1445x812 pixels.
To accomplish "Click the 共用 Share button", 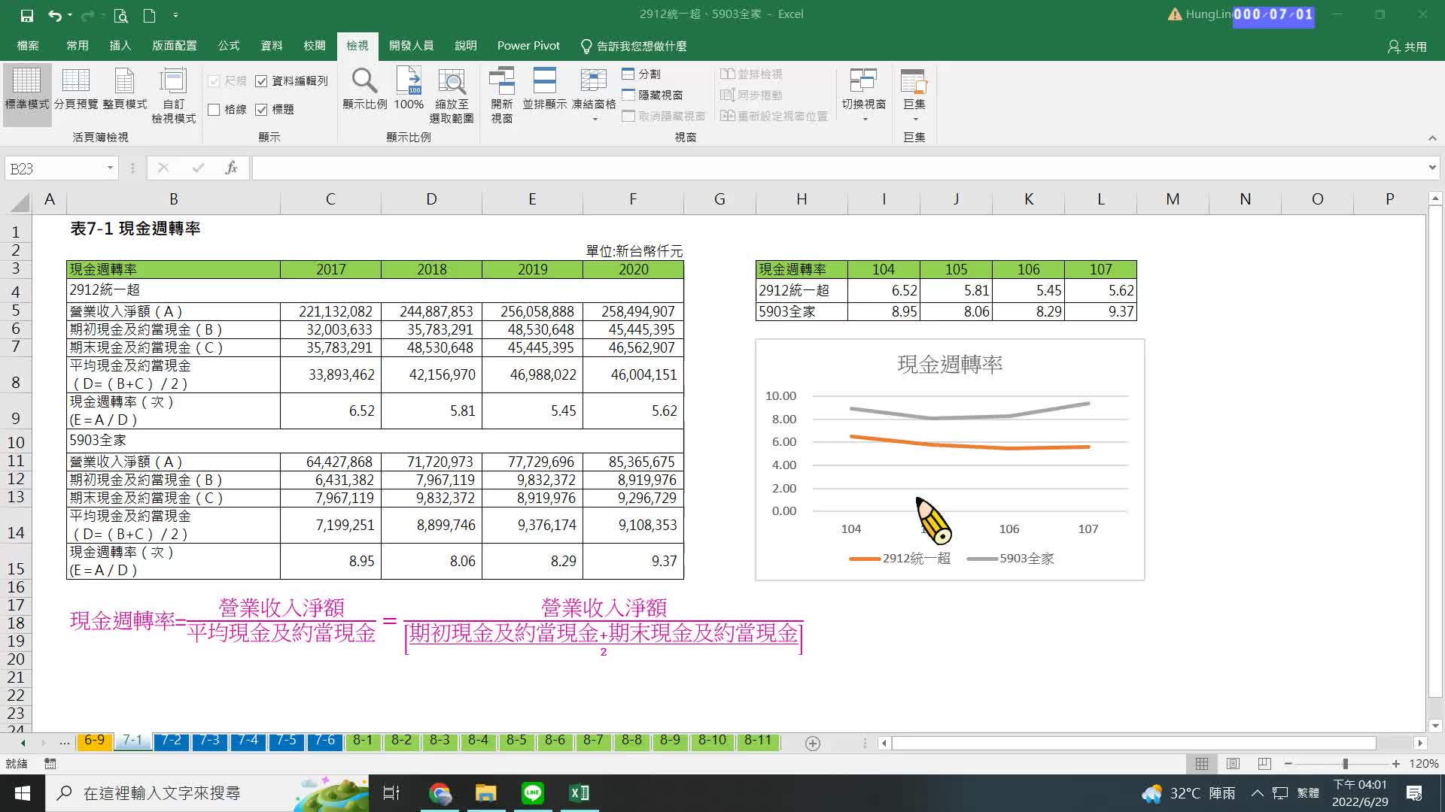I will (1407, 47).
